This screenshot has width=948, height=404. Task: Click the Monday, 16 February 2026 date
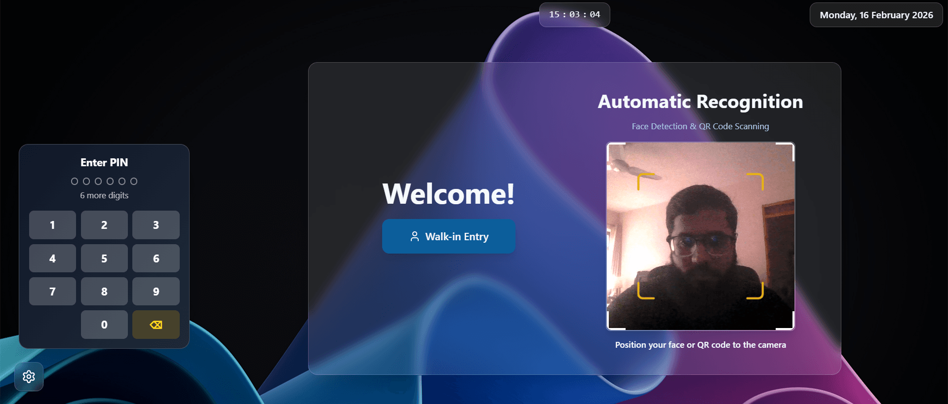point(876,15)
